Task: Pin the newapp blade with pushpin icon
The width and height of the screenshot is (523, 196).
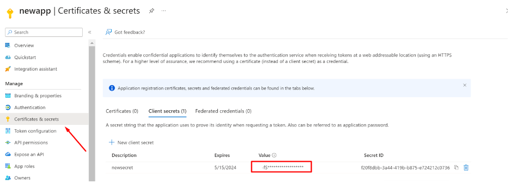Action: (151, 11)
